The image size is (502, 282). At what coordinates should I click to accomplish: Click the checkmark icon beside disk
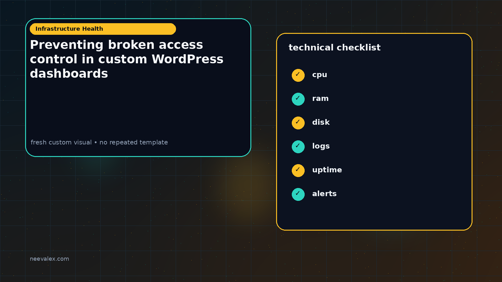tap(298, 123)
